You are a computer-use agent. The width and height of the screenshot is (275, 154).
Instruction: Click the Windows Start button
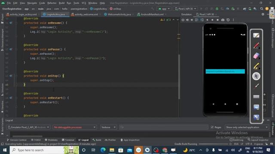[5, 150]
